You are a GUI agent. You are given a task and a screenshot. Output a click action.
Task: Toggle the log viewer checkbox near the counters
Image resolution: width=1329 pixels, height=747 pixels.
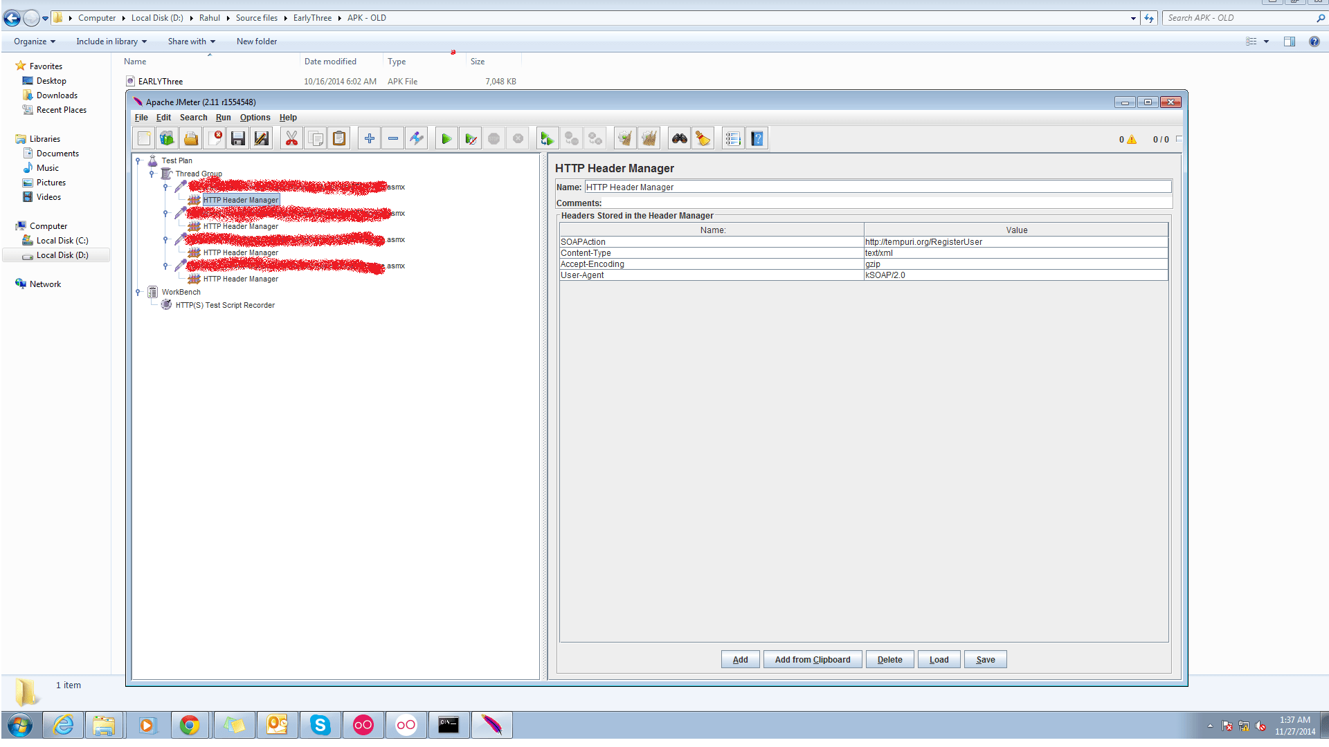point(1178,138)
